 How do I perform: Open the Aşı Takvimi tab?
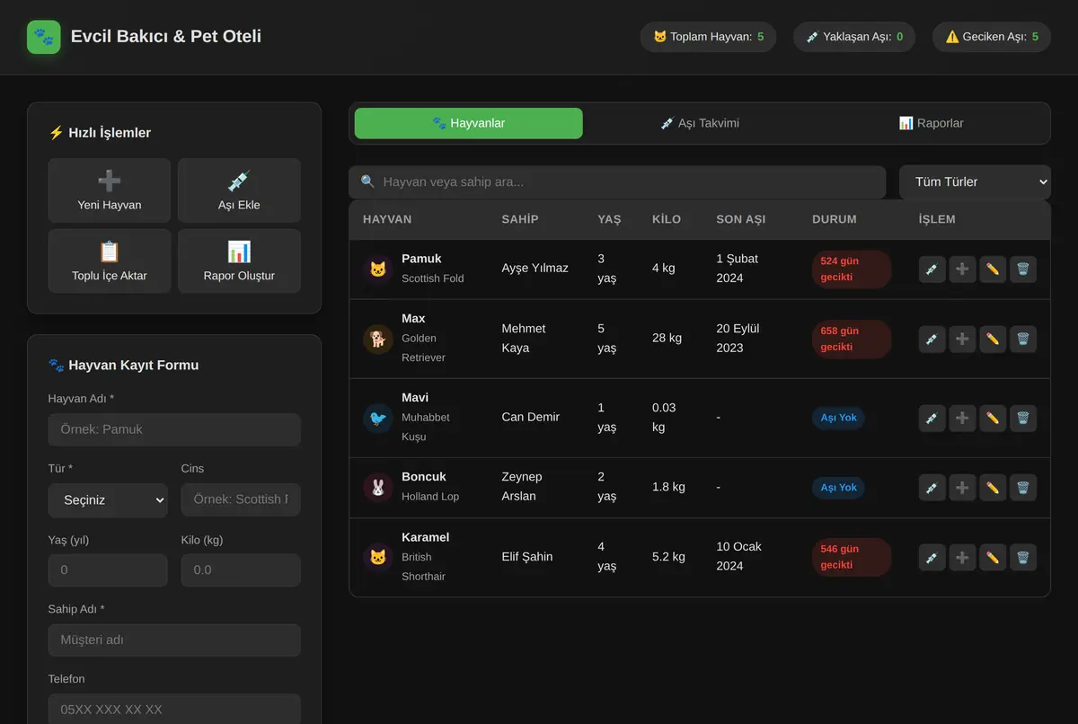tap(700, 123)
